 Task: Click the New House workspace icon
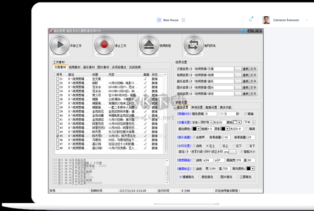[159, 20]
